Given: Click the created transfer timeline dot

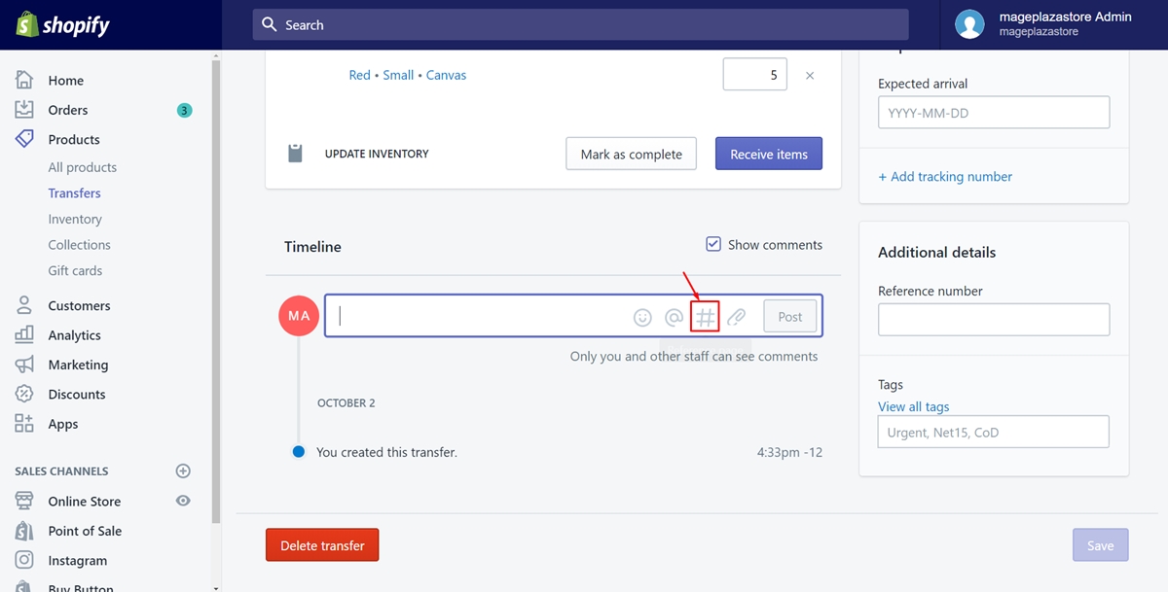Looking at the screenshot, I should pos(299,452).
